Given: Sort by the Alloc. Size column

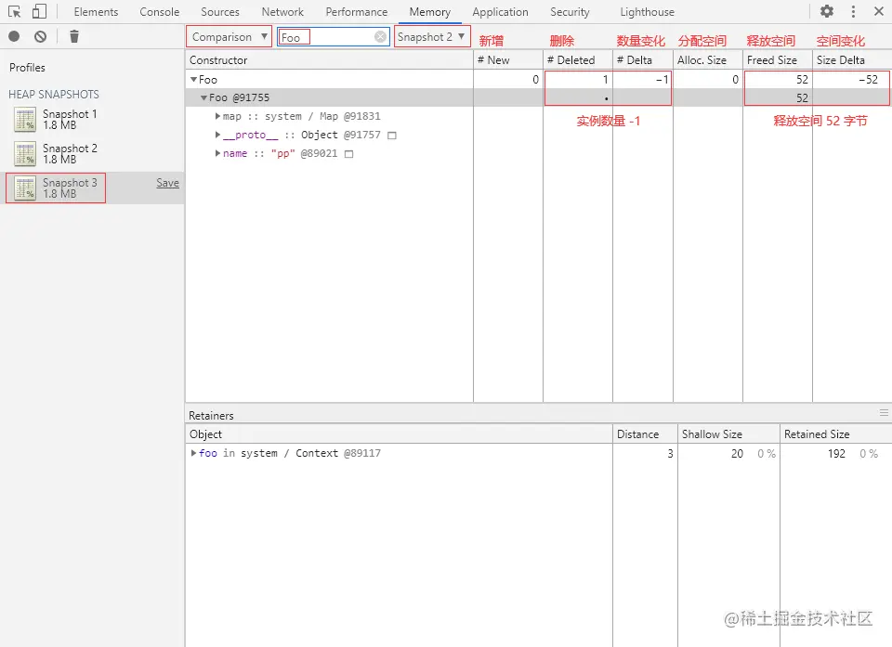Looking at the screenshot, I should coord(708,59).
